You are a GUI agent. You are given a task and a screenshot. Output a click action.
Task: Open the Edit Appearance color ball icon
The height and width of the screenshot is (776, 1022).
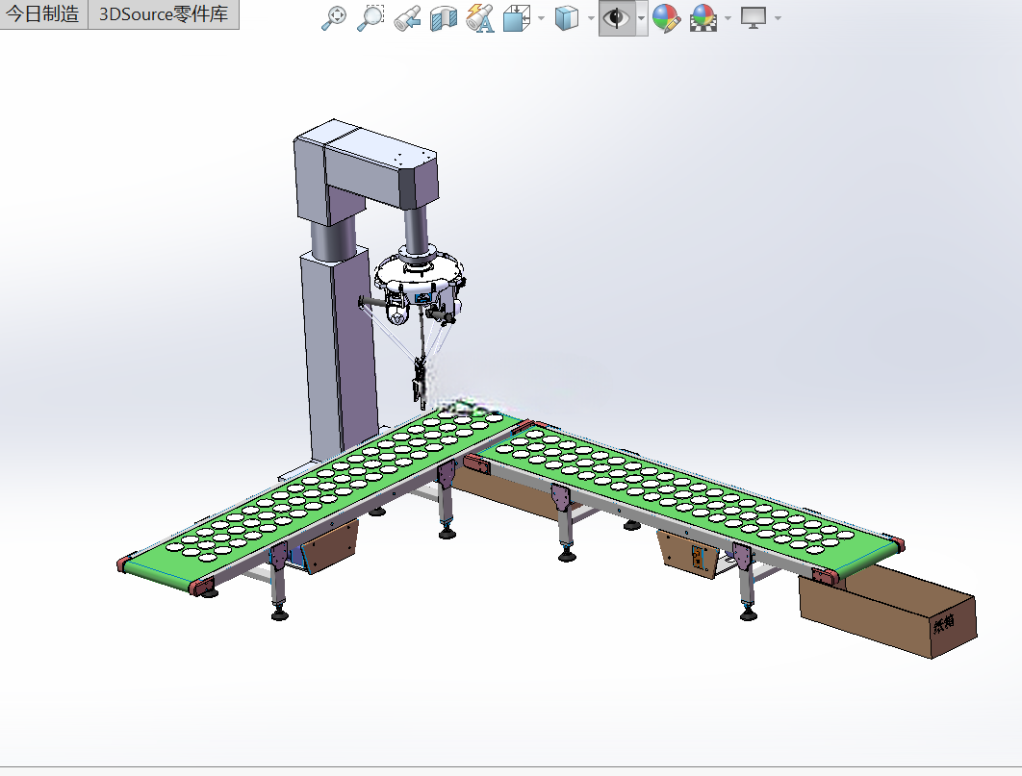(x=666, y=18)
